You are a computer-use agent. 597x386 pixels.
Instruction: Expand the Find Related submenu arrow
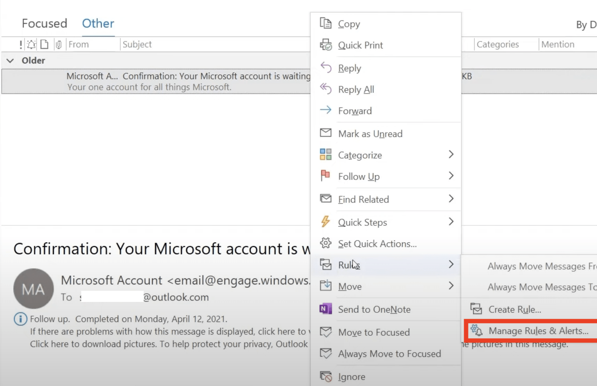click(x=451, y=199)
